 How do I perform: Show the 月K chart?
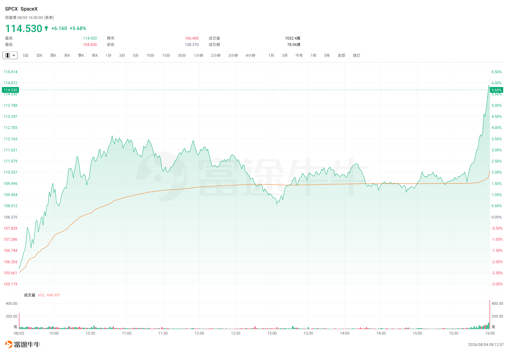(67, 56)
